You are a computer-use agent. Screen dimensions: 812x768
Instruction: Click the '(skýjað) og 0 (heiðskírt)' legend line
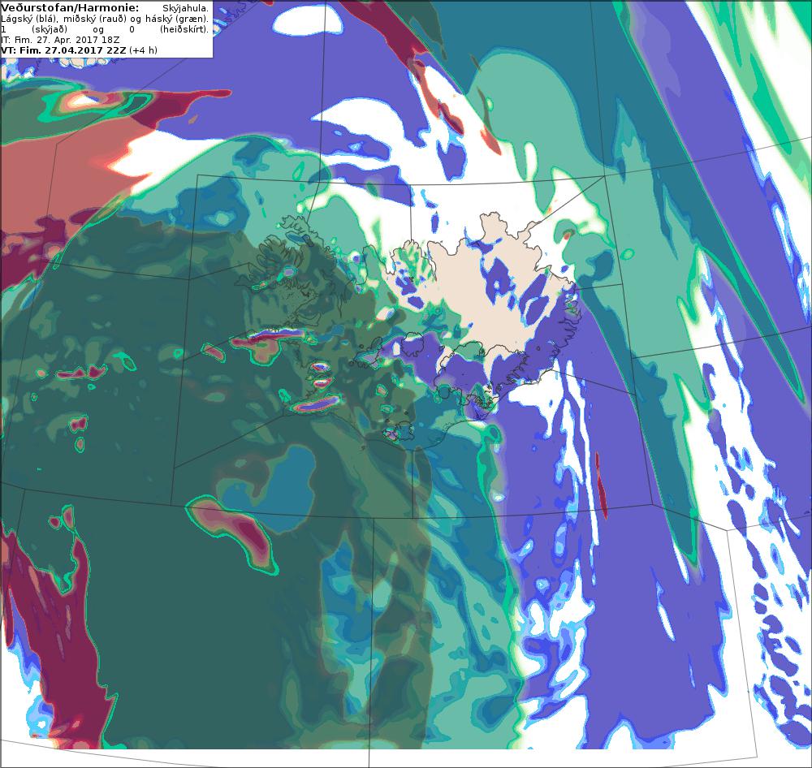point(105,29)
